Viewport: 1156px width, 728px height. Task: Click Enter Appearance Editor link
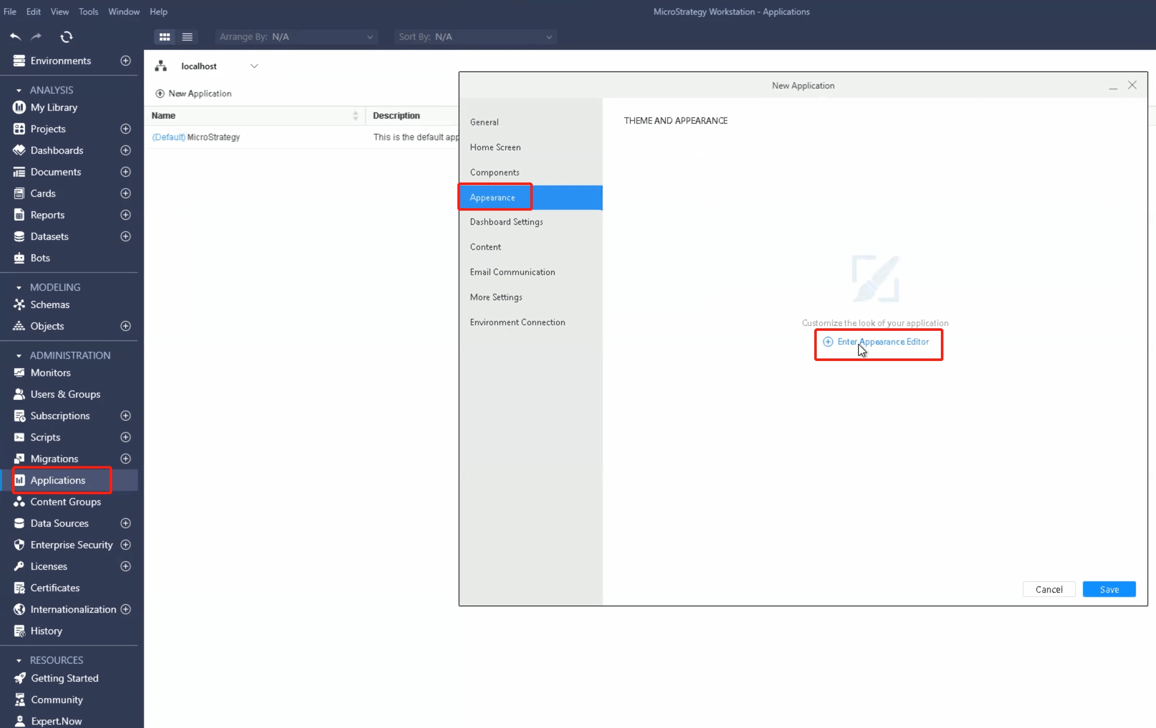pos(876,342)
